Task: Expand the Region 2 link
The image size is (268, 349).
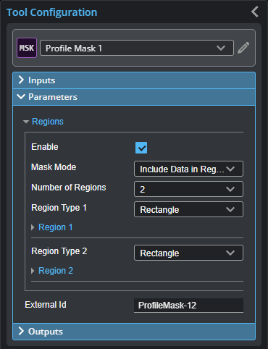Action: pyautogui.click(x=56, y=271)
